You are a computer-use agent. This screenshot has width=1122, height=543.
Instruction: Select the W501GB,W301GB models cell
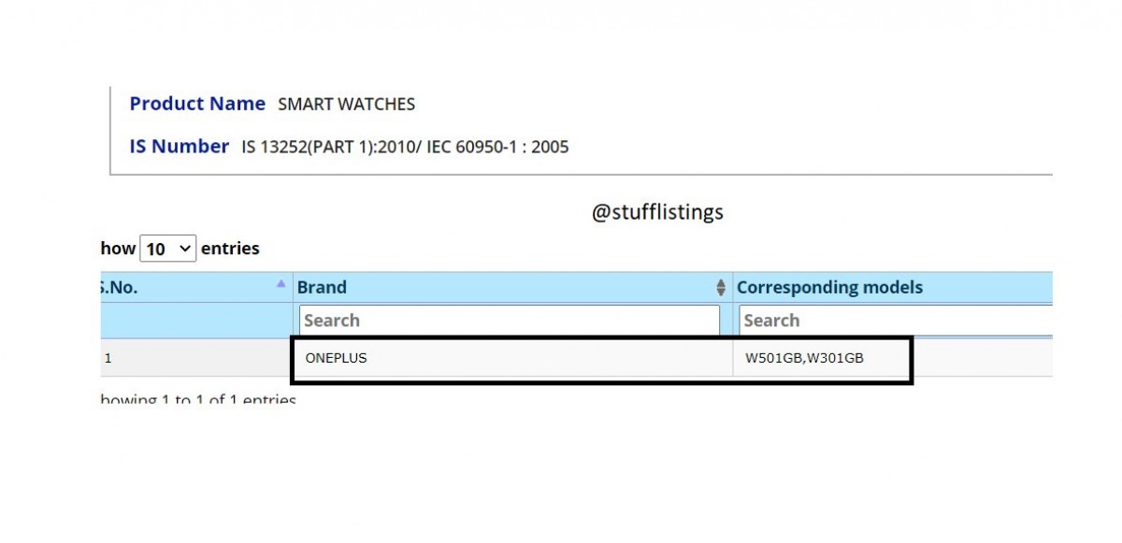pos(804,358)
